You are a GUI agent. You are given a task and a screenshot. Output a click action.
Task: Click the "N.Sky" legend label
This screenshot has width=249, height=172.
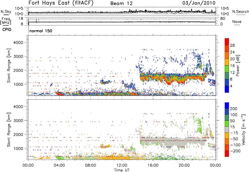click(6, 11)
